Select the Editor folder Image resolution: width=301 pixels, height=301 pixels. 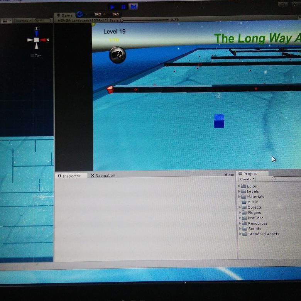click(x=249, y=186)
